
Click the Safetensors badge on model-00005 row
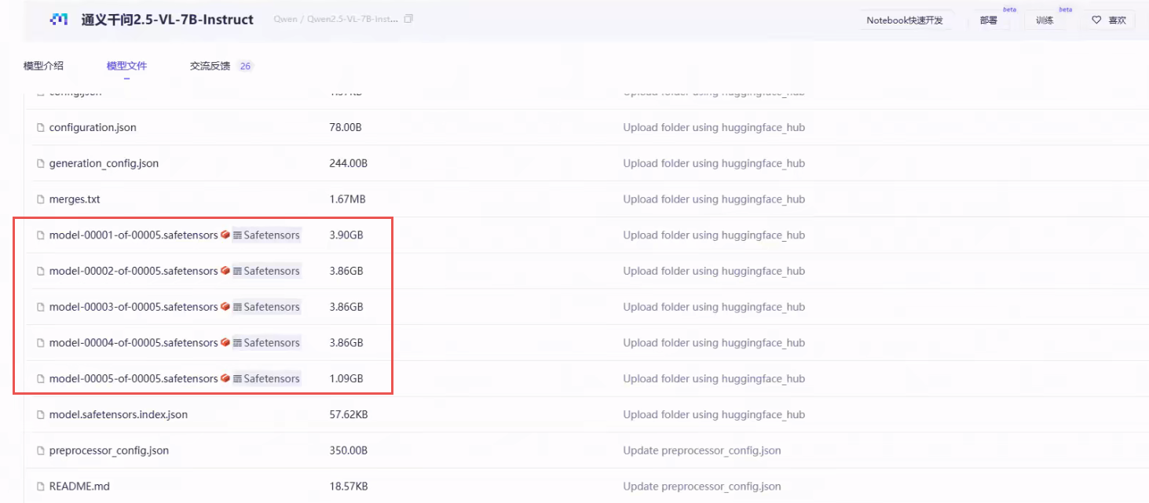266,379
